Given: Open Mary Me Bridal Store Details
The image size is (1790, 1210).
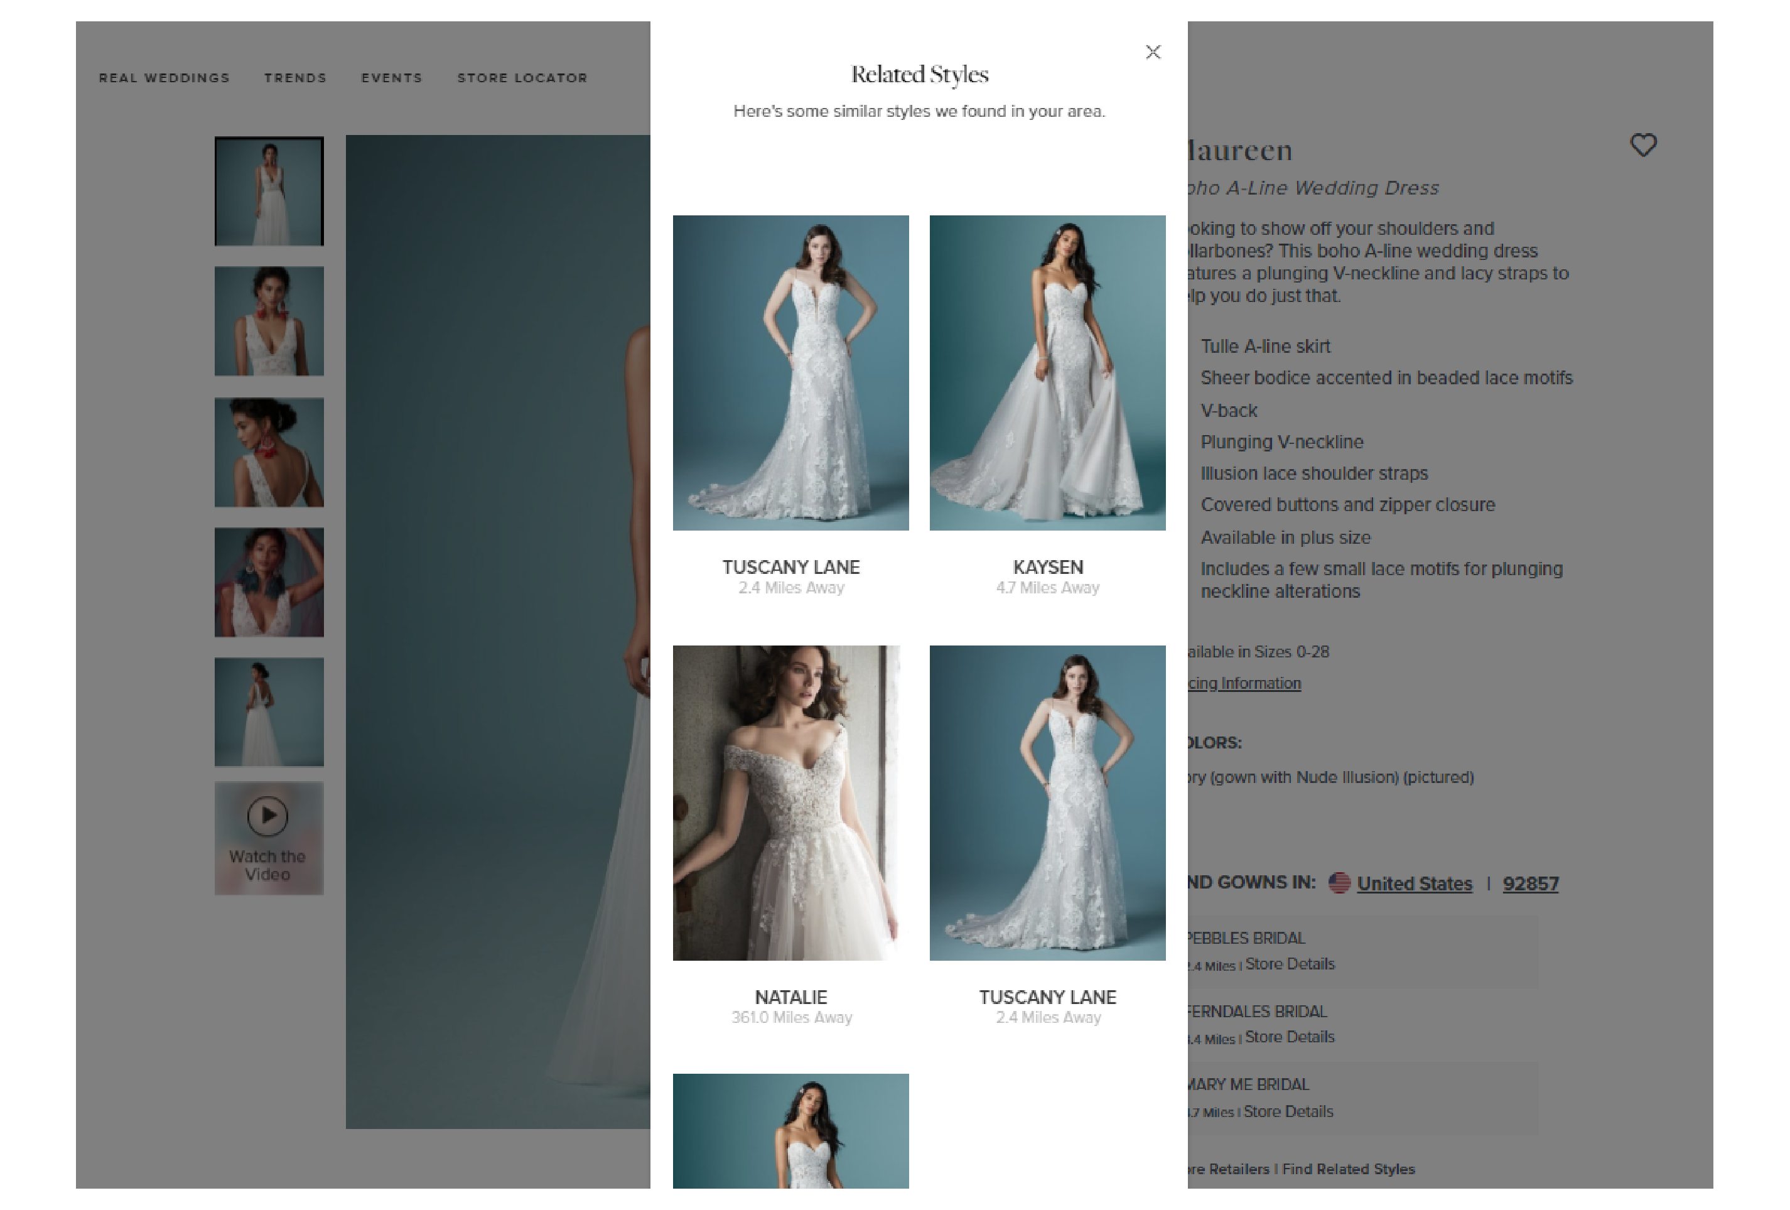Looking at the screenshot, I should click(x=1288, y=1111).
